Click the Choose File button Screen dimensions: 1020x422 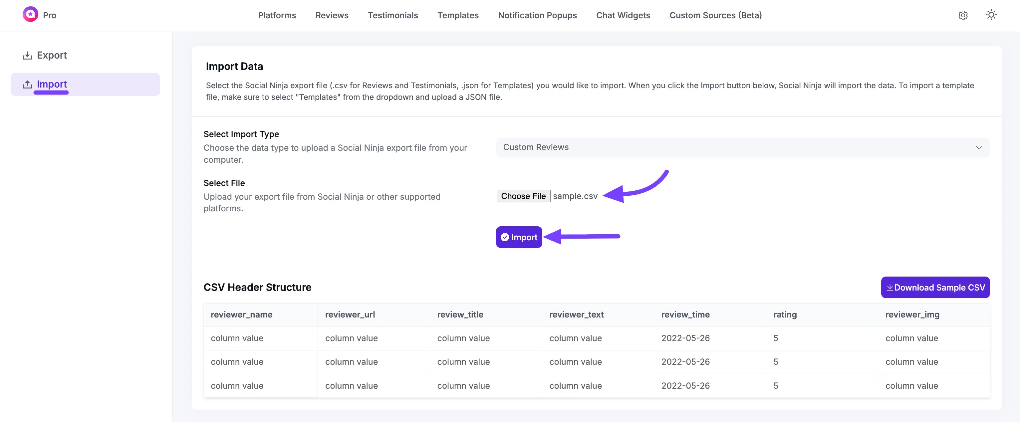[523, 196]
